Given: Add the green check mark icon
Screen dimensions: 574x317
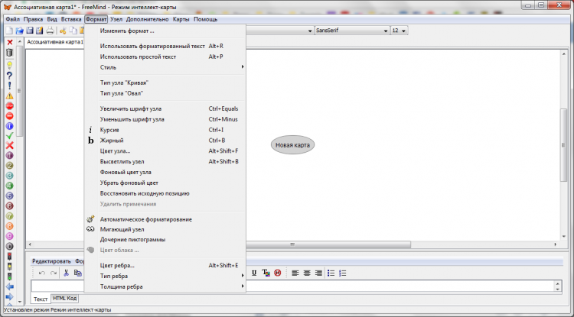Looking at the screenshot, I should click(10, 135).
